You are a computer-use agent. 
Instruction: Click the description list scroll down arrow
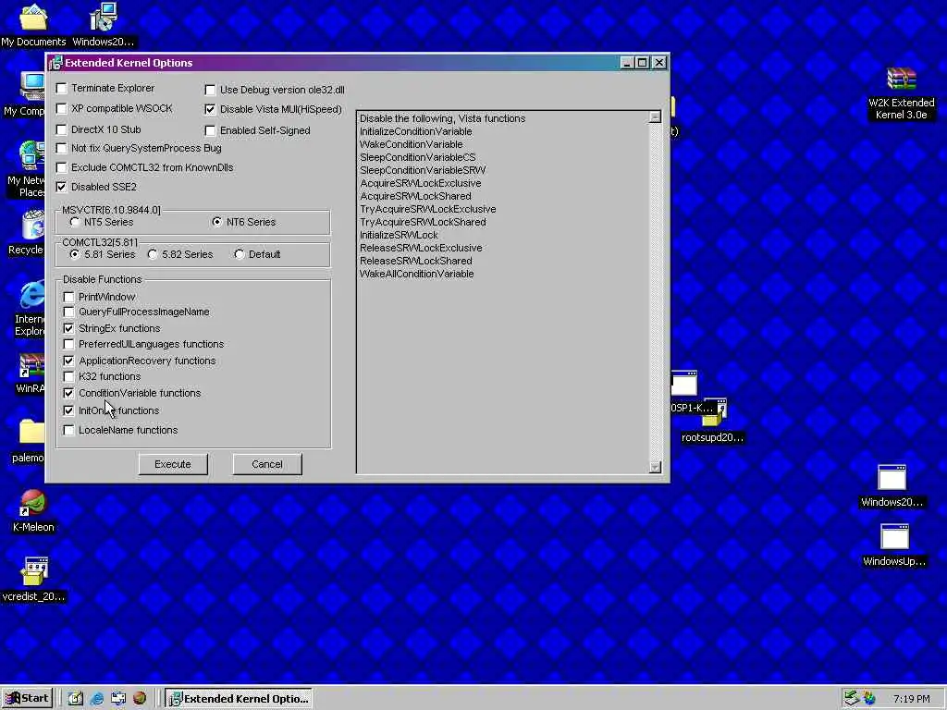pos(655,467)
